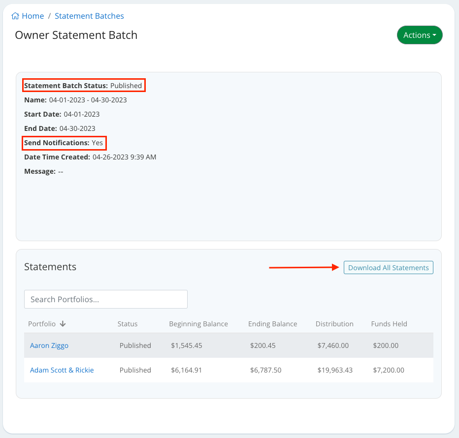Click the caret on the Actions button

click(x=433, y=35)
